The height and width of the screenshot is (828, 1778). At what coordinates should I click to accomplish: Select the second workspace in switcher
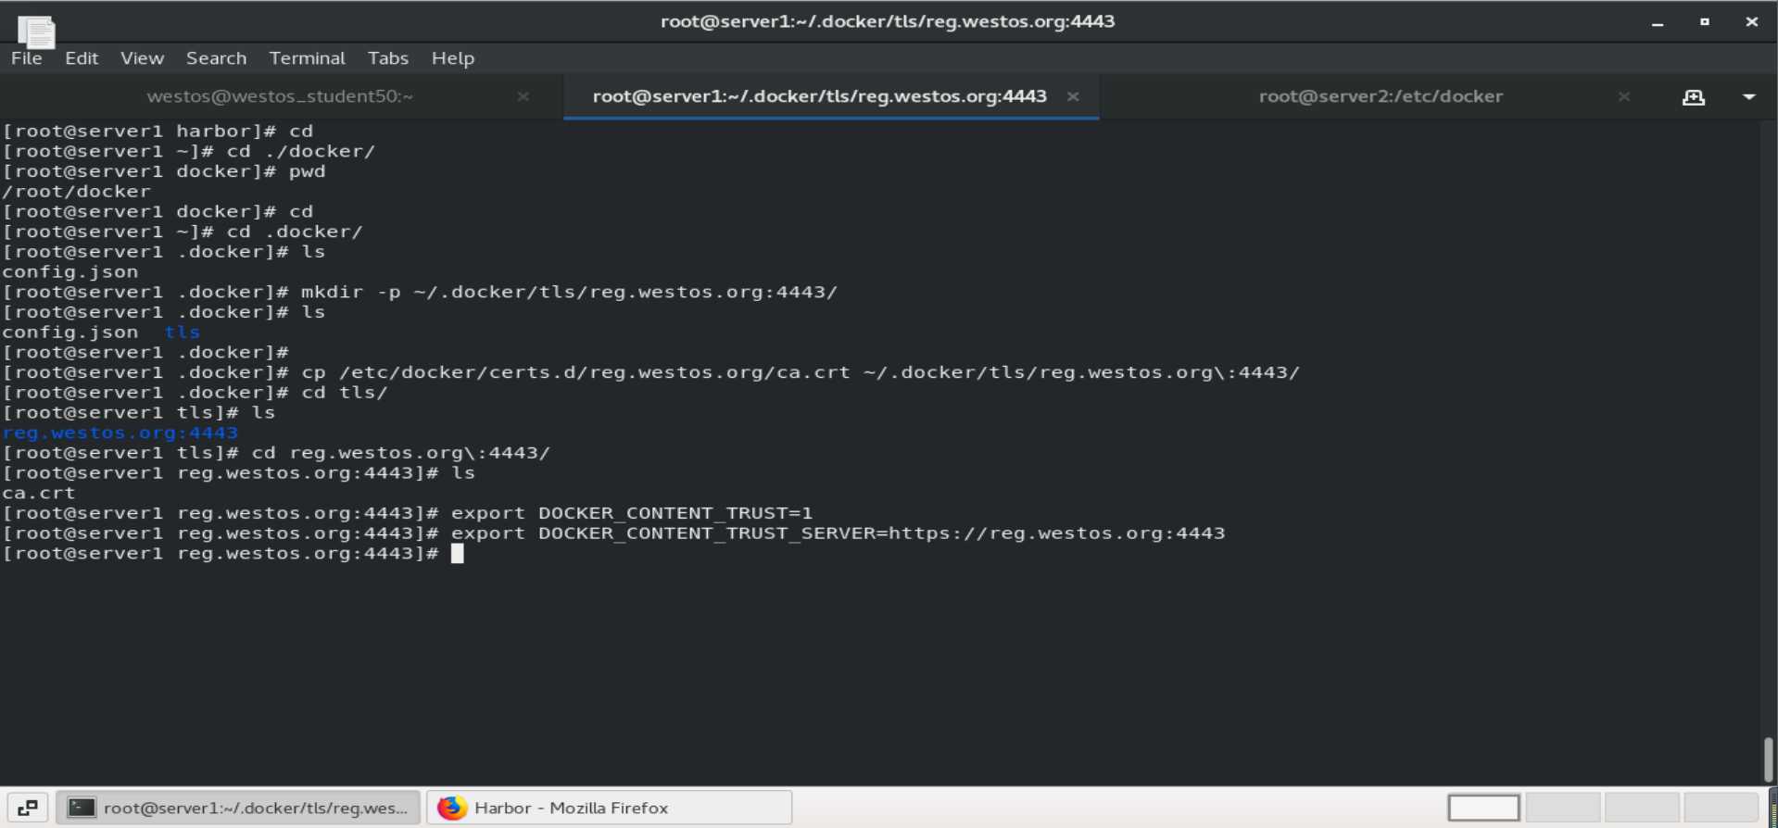click(x=1563, y=808)
